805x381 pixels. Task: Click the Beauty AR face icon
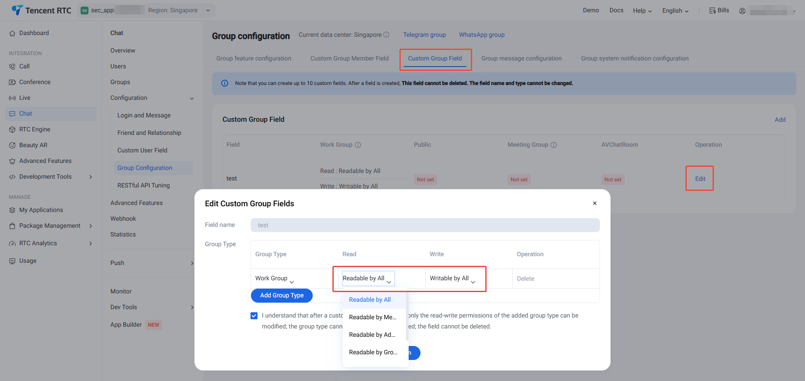pyautogui.click(x=12, y=145)
